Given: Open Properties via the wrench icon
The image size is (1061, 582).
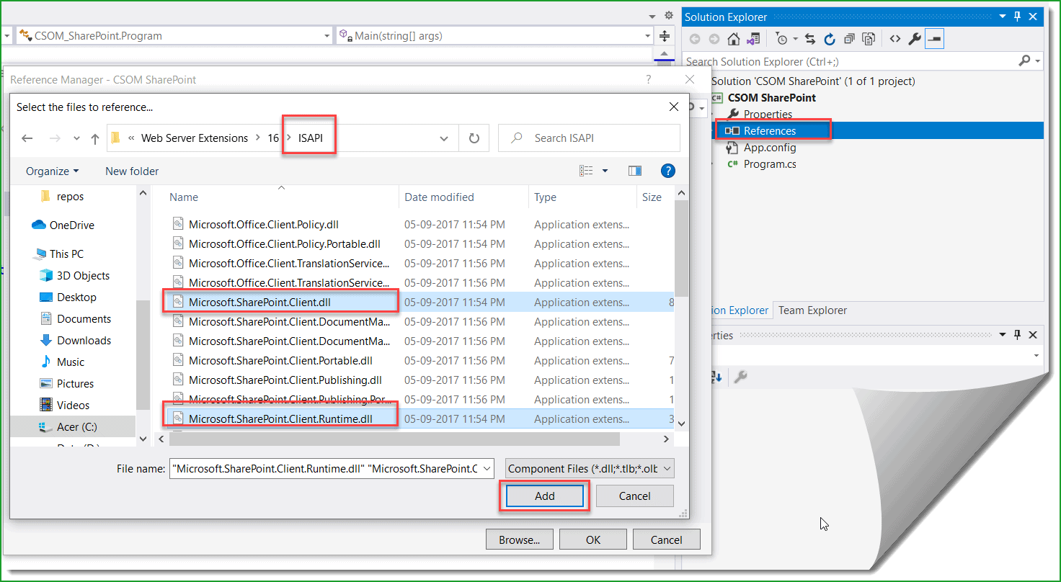Looking at the screenshot, I should tap(915, 38).
